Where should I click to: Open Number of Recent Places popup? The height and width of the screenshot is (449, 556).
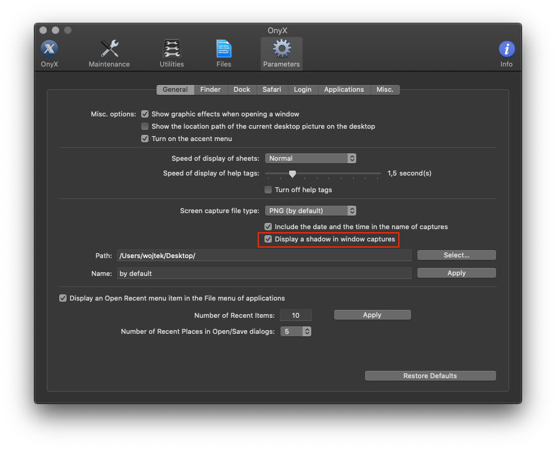coord(296,332)
